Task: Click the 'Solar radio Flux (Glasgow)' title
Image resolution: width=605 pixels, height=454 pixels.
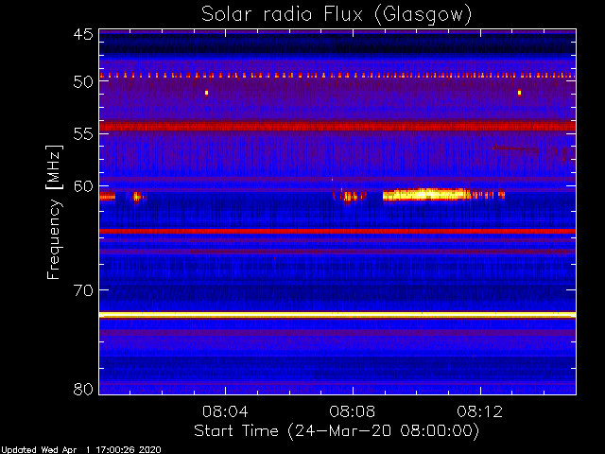Action: click(x=337, y=15)
